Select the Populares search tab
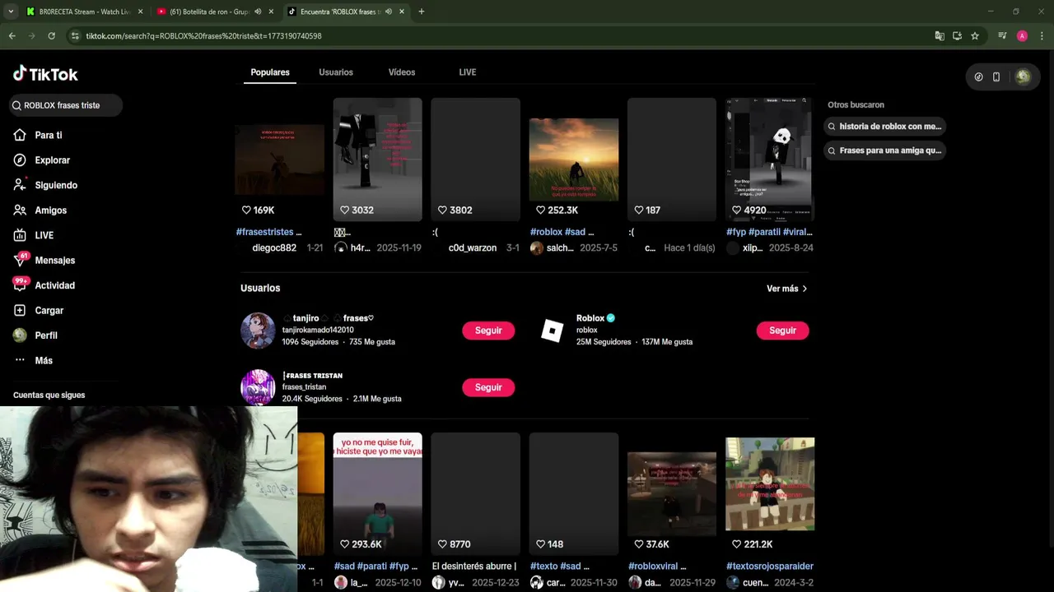The height and width of the screenshot is (592, 1054). (270, 72)
